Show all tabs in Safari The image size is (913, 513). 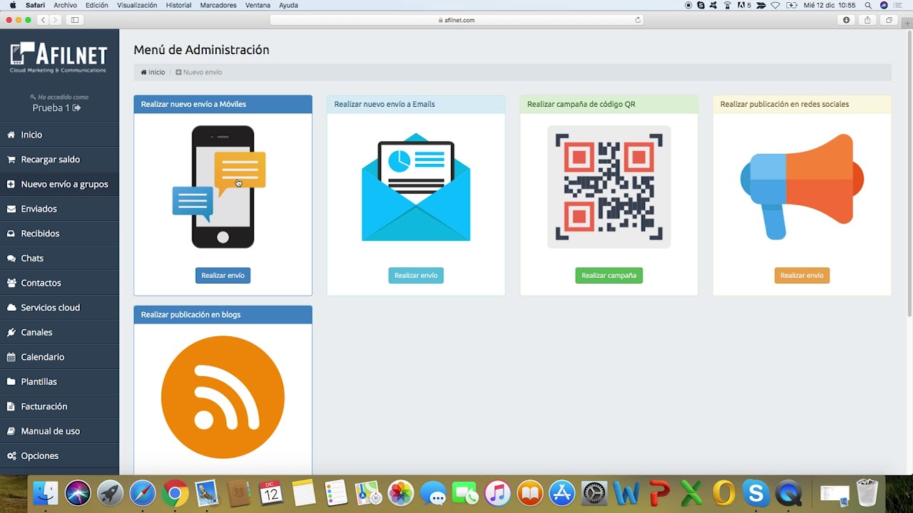(x=889, y=20)
